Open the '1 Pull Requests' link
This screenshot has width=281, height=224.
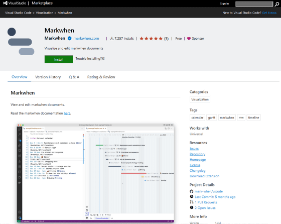click(x=206, y=202)
